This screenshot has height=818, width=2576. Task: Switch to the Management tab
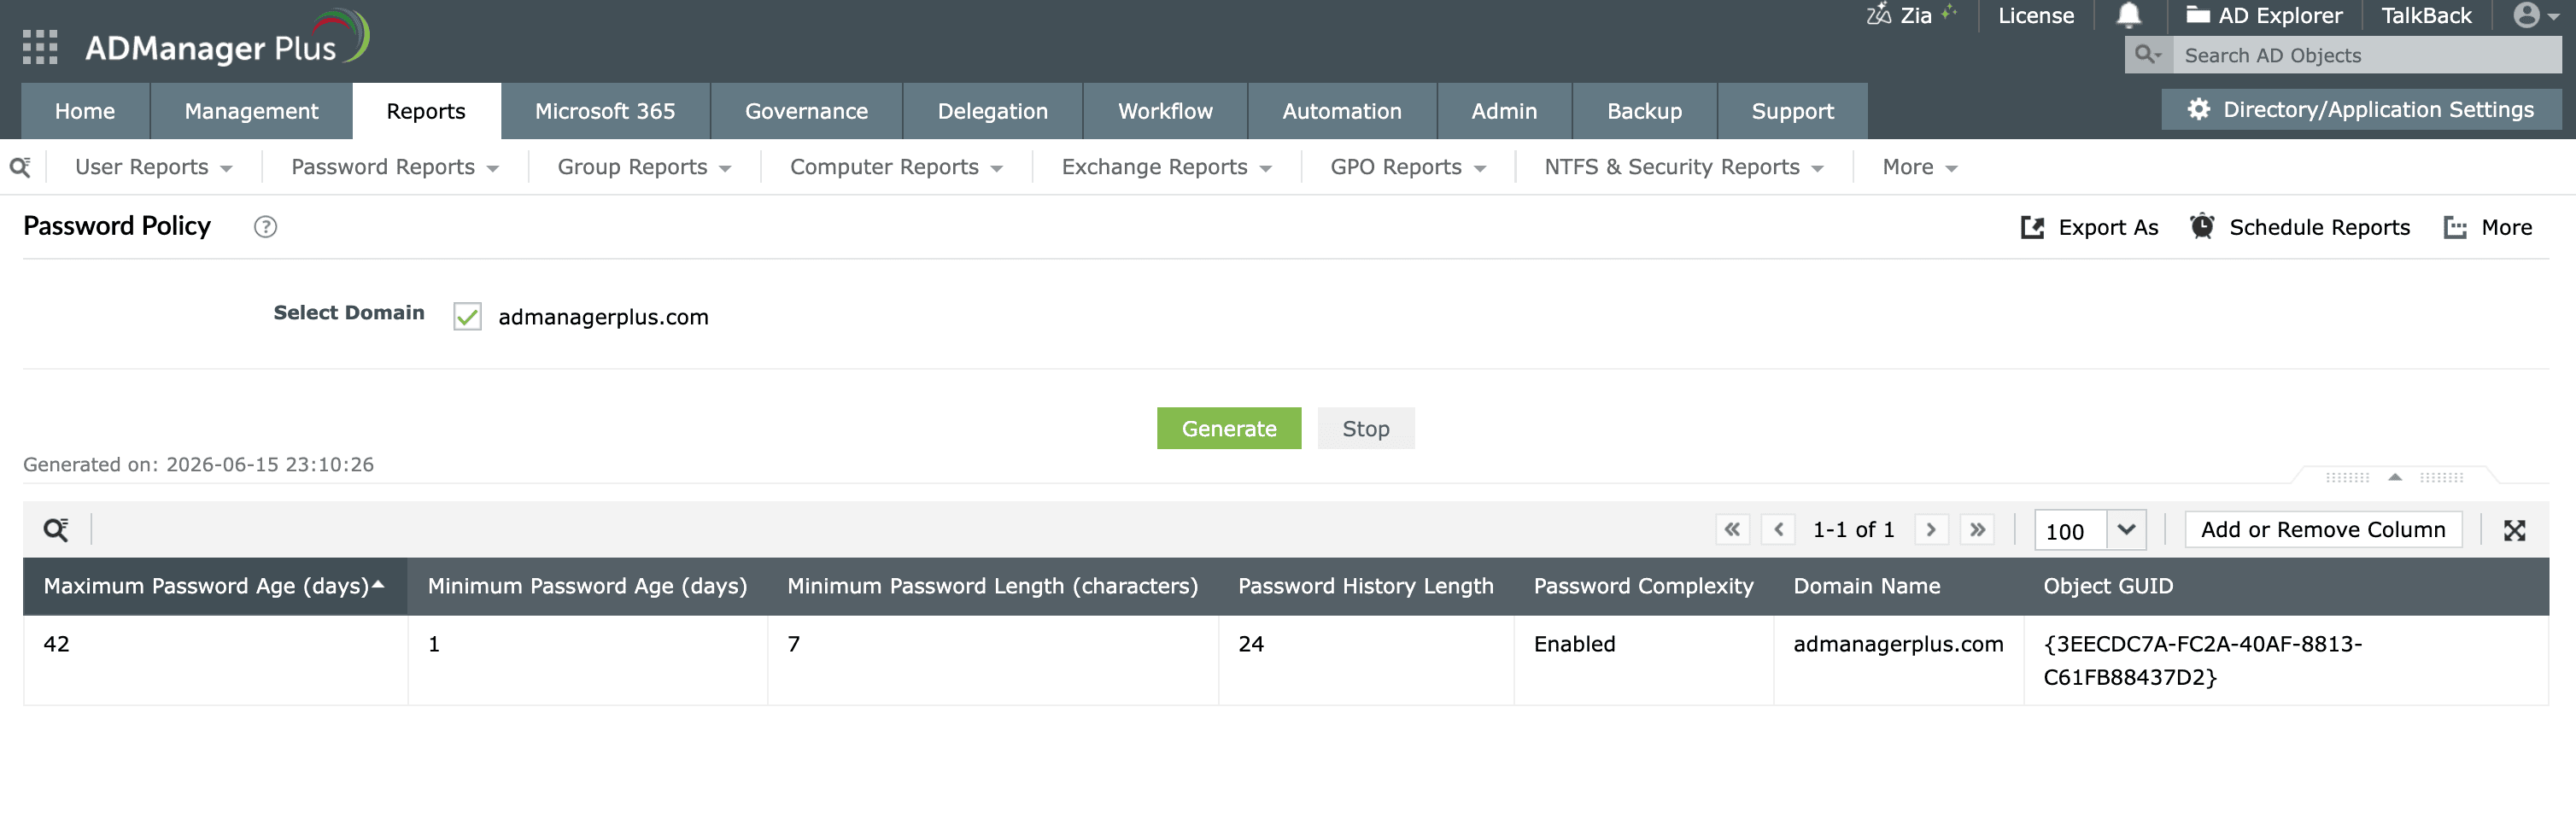pos(251,111)
